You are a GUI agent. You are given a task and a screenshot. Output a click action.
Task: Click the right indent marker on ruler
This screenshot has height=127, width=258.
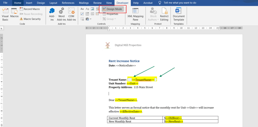point(219,29)
